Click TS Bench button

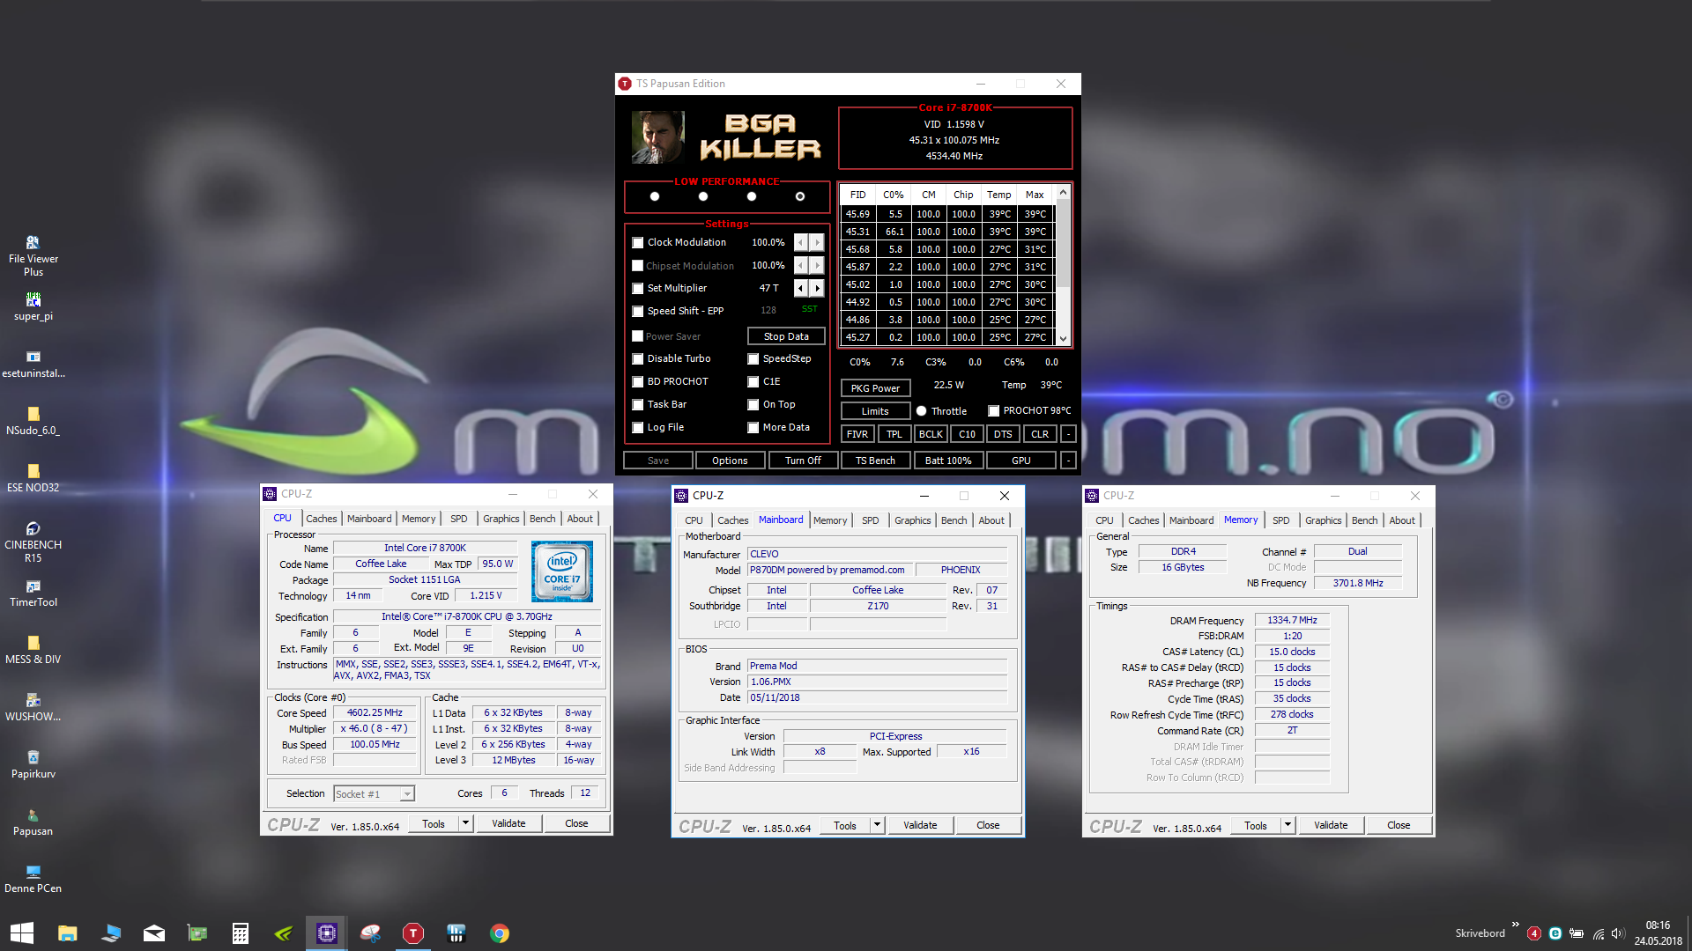tap(875, 461)
